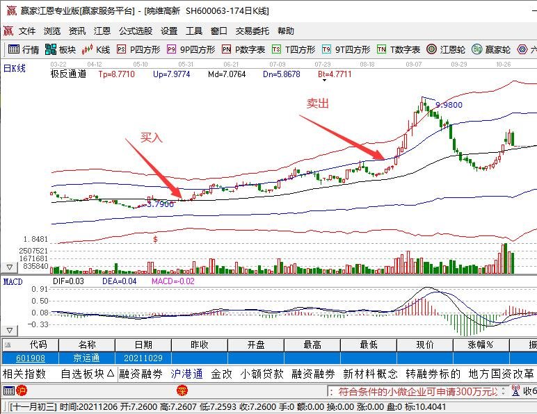Expand the 自选板块 triangle selector
The image size is (537, 414).
(111, 373)
